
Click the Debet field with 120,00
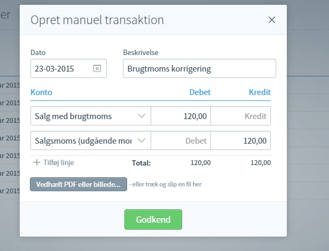(x=181, y=116)
